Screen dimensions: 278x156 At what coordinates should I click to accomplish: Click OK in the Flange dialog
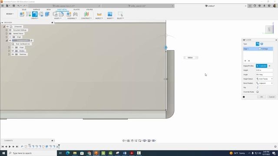261,97
